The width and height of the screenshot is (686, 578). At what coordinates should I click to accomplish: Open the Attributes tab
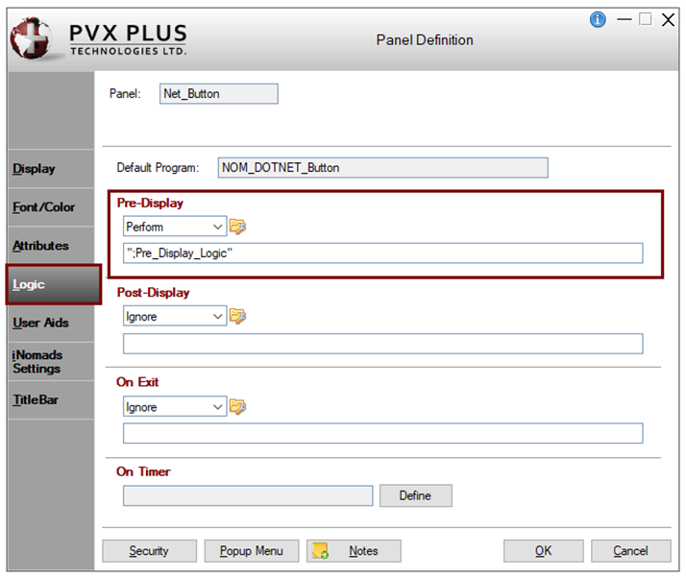coord(40,246)
